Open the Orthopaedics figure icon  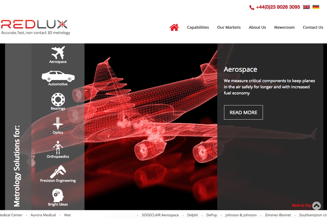(58, 148)
